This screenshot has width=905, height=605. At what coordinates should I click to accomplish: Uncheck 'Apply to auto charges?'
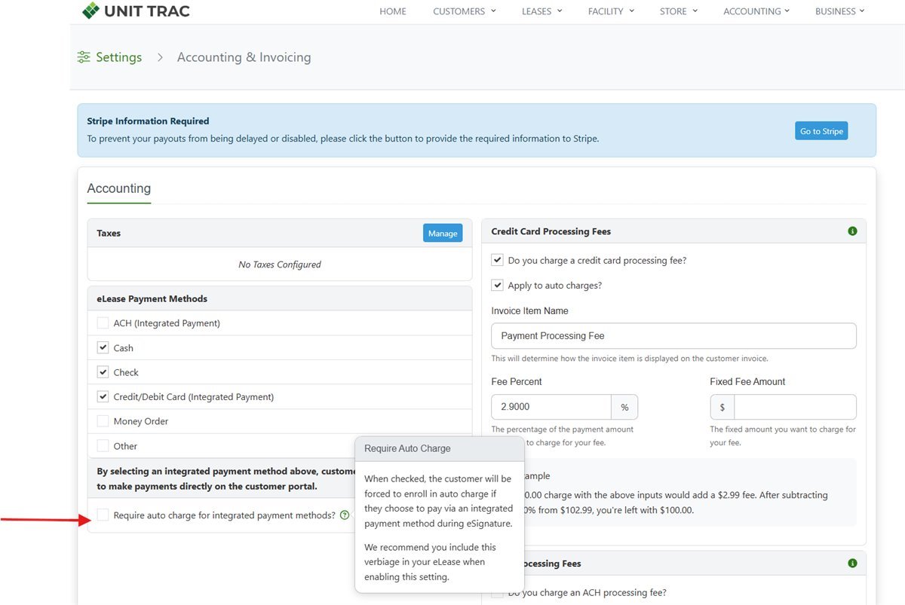pyautogui.click(x=497, y=286)
